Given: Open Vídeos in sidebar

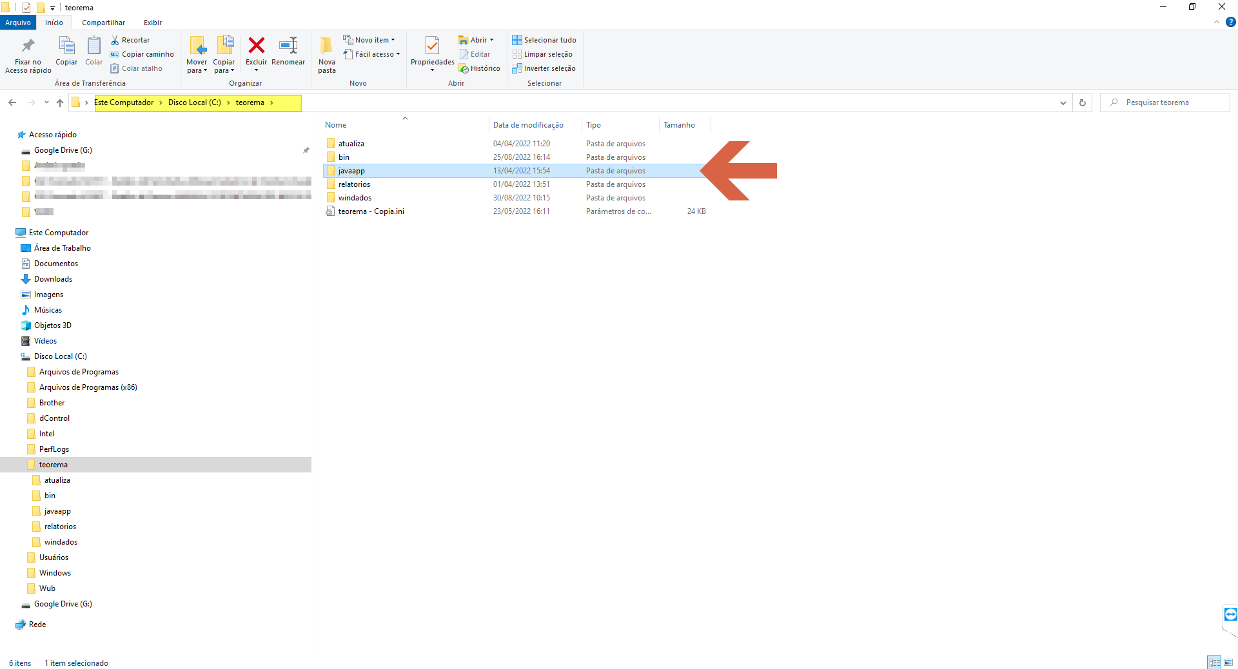Looking at the screenshot, I should [x=46, y=341].
